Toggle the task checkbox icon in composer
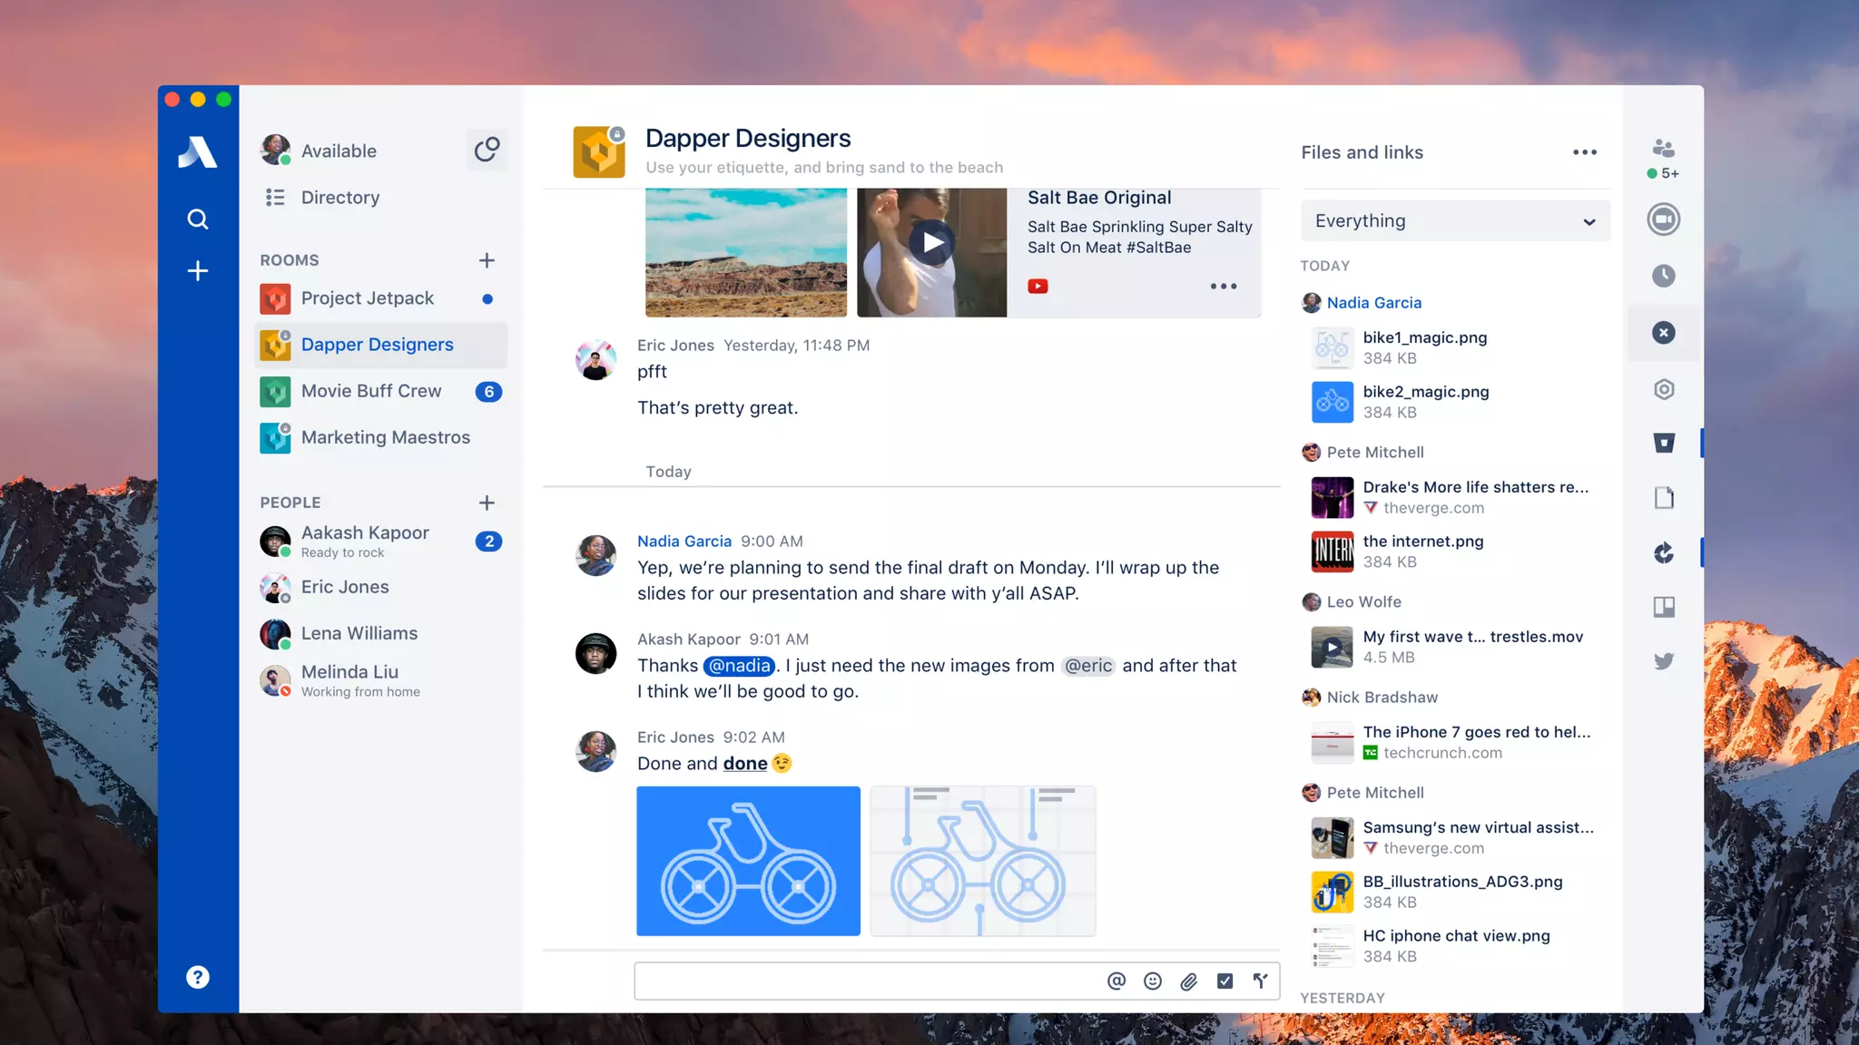The height and width of the screenshot is (1045, 1859). 1225,981
